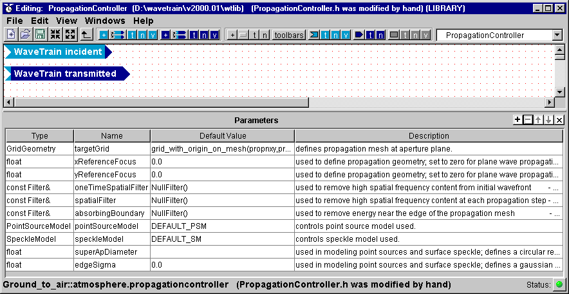The height and width of the screenshot is (294, 569).
Task: Click dark-blue 't' beside the output tag icon
Action: (369, 35)
